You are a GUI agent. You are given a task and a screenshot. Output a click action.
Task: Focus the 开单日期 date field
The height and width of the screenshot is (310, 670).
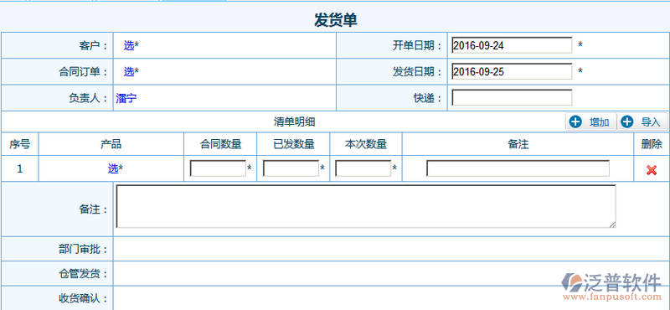(512, 45)
